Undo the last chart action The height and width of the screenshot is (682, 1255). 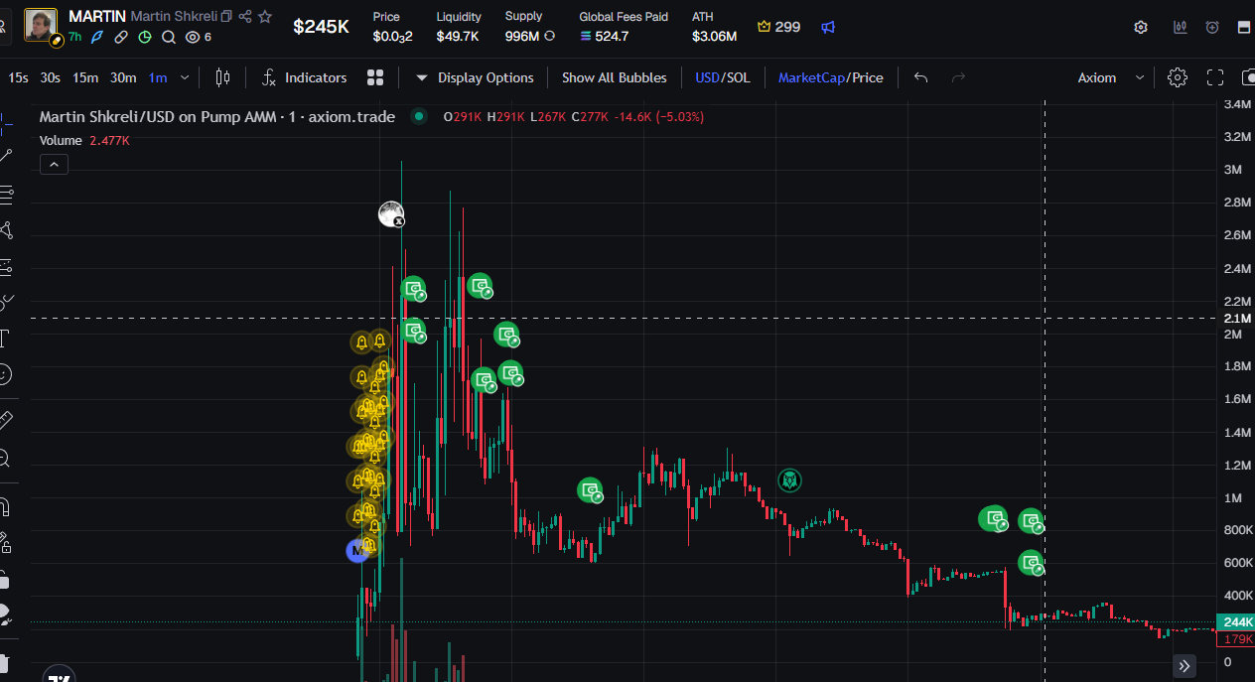click(920, 77)
